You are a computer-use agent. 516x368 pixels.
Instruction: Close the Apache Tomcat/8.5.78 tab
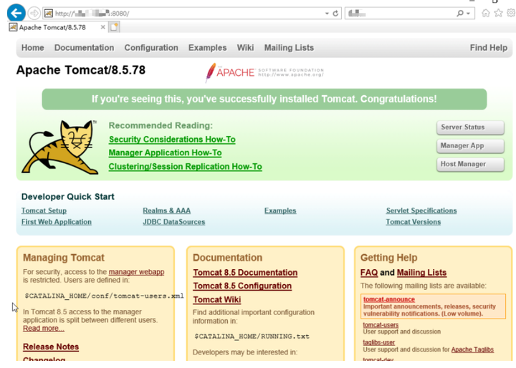[x=103, y=27]
